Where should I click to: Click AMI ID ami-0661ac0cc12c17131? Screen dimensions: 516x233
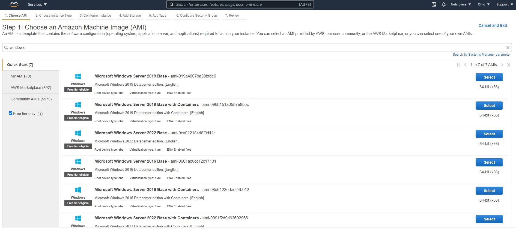pyautogui.click(x=193, y=161)
